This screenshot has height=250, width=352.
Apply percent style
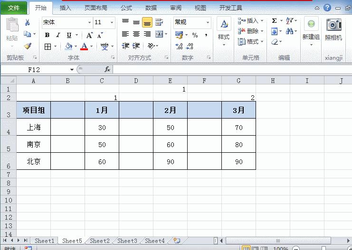(195, 35)
